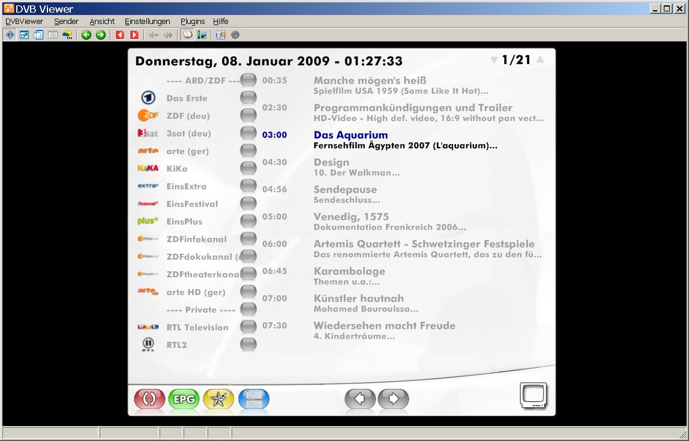Select the ZDFdokukanal channel name
Viewport: 689px width, 441px height.
pos(203,257)
